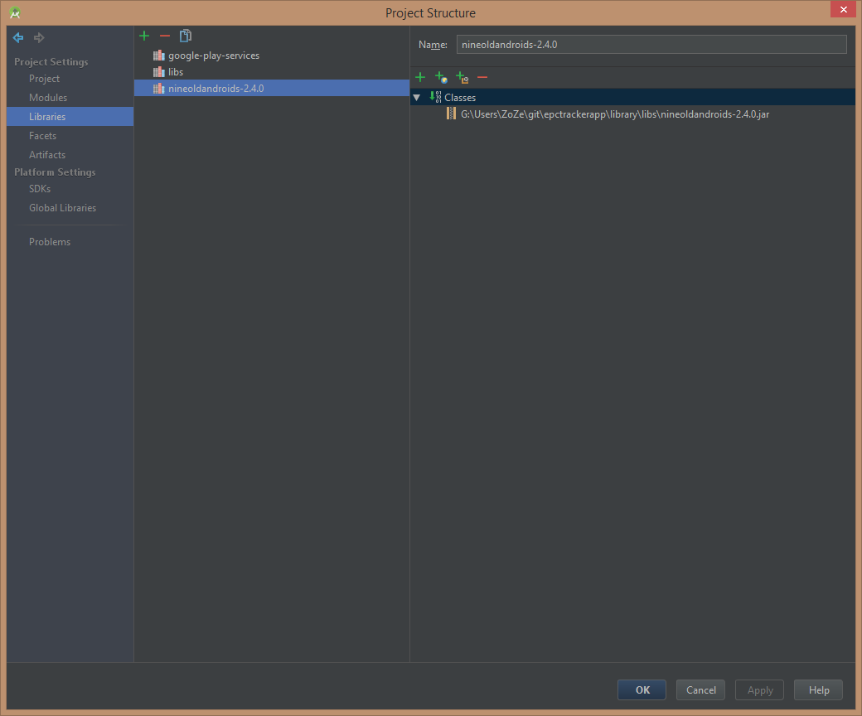
Task: Open the Facets settings section
Action: coord(42,136)
